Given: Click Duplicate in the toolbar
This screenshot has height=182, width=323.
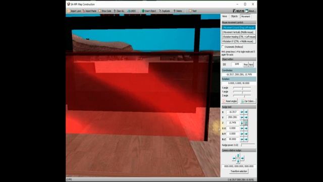Looking at the screenshot, I should [165, 11].
